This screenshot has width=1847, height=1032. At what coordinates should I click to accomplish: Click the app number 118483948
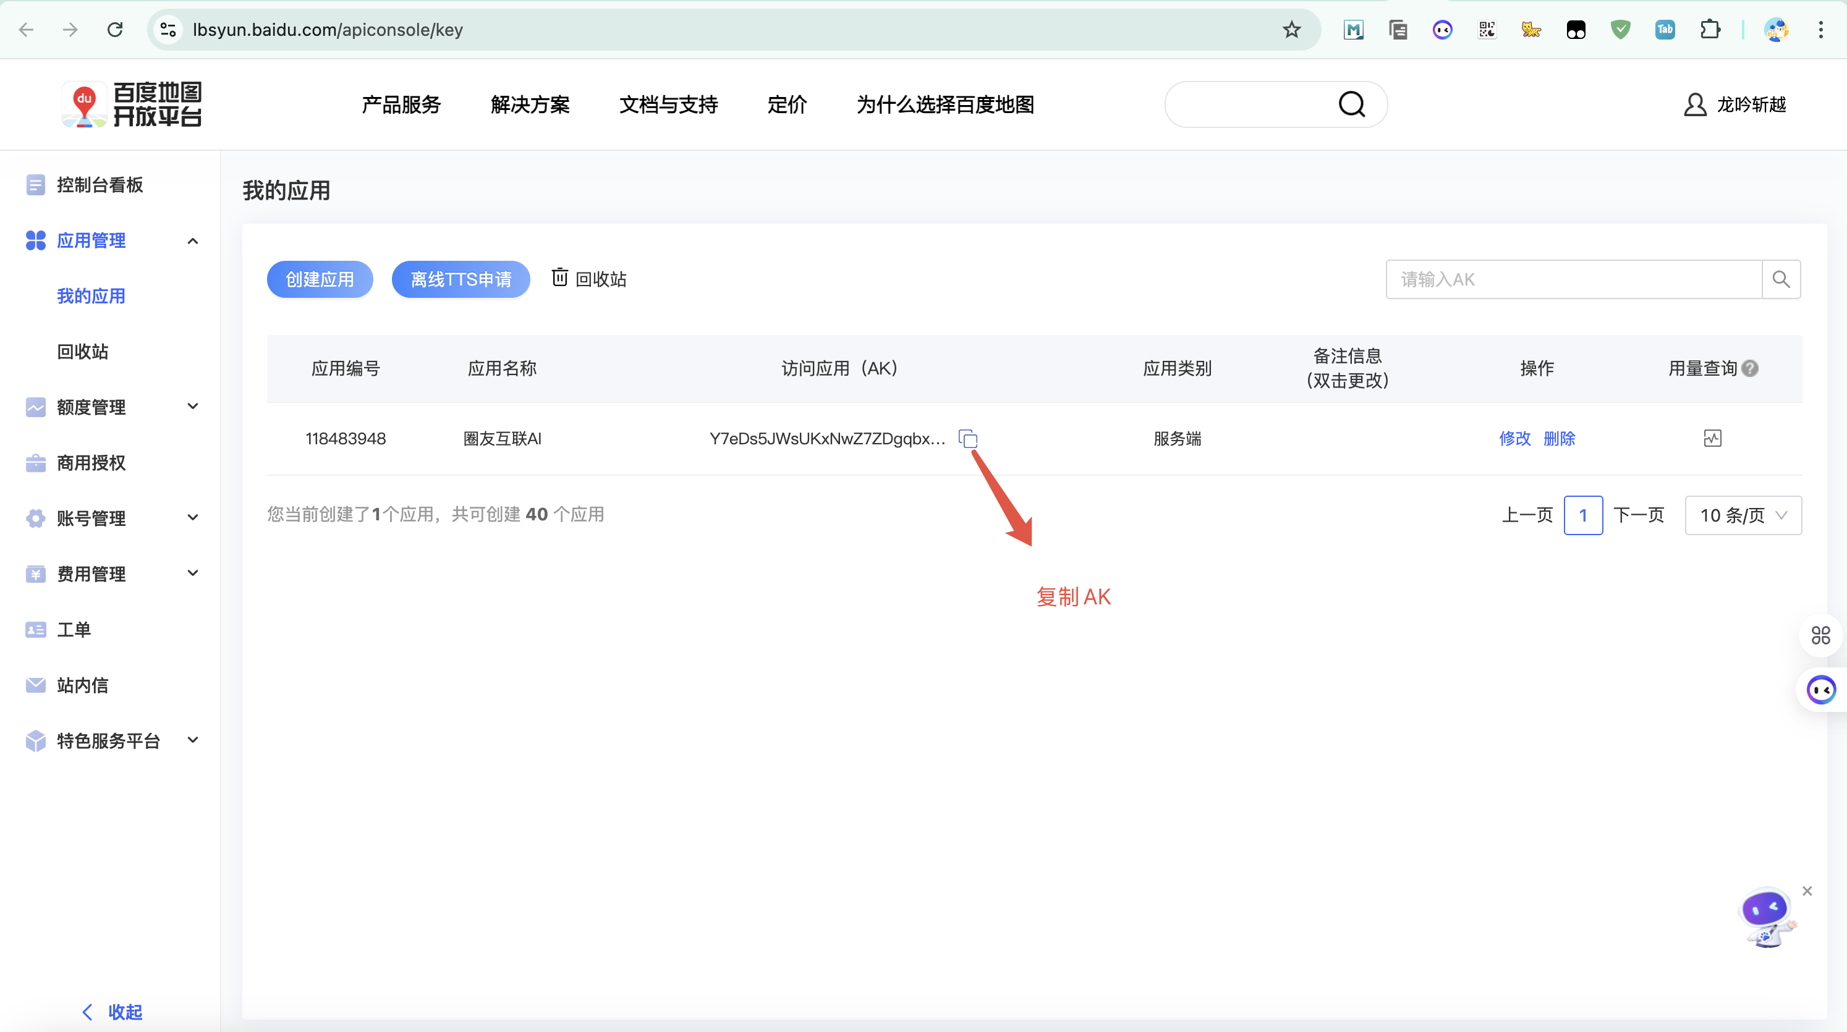pos(346,439)
